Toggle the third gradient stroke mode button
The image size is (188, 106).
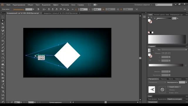(169, 53)
